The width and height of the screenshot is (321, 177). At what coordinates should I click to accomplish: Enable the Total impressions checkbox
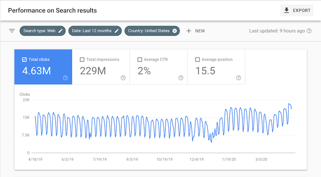click(x=82, y=59)
